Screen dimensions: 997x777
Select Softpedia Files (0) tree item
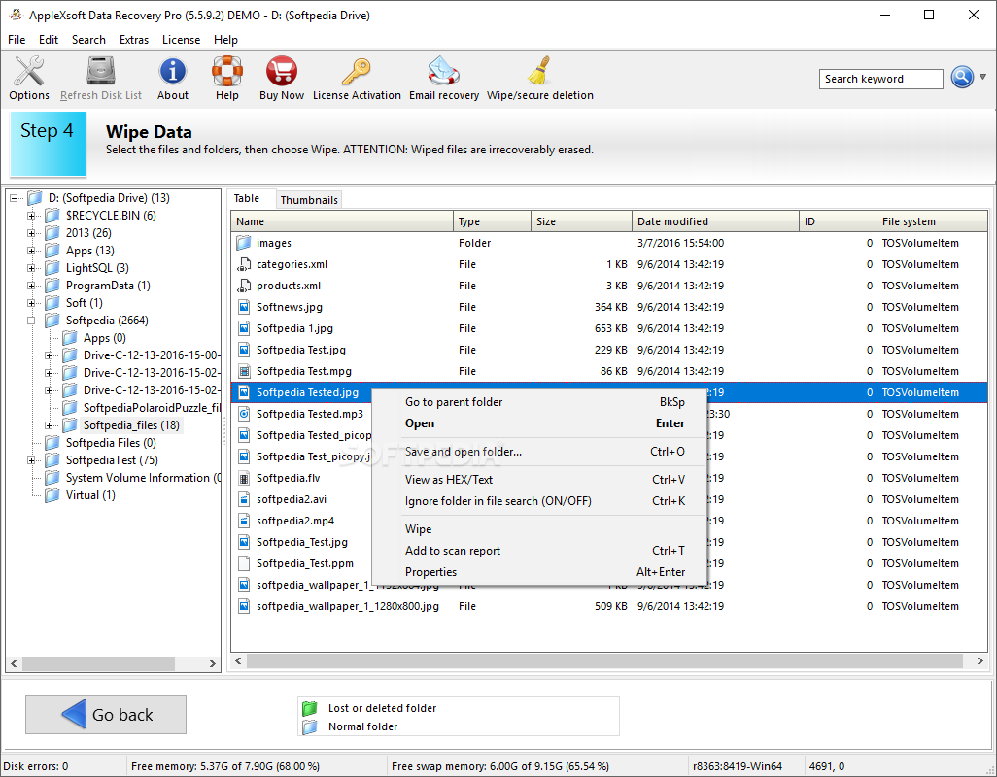(111, 443)
